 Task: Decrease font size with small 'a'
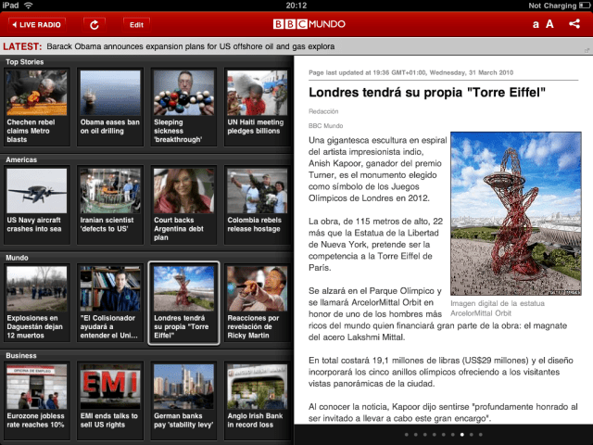pos(536,24)
